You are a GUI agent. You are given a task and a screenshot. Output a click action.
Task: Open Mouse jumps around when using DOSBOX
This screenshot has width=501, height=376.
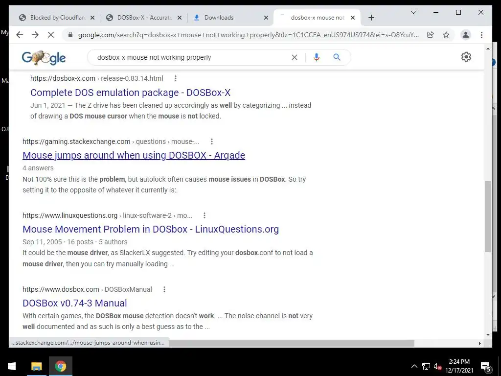click(134, 155)
